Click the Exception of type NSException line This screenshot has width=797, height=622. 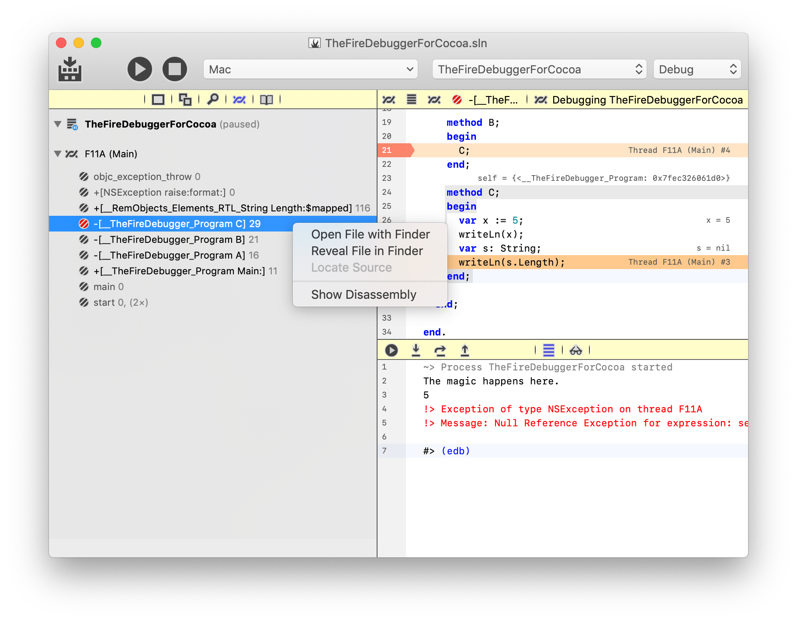tap(563, 409)
